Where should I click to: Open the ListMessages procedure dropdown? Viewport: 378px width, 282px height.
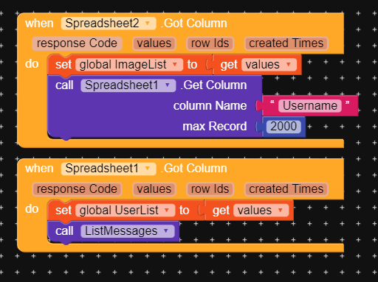pos(128,231)
